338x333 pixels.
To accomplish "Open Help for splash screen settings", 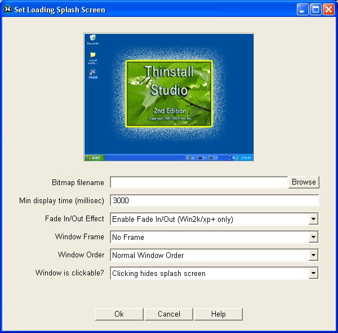I will 219,314.
